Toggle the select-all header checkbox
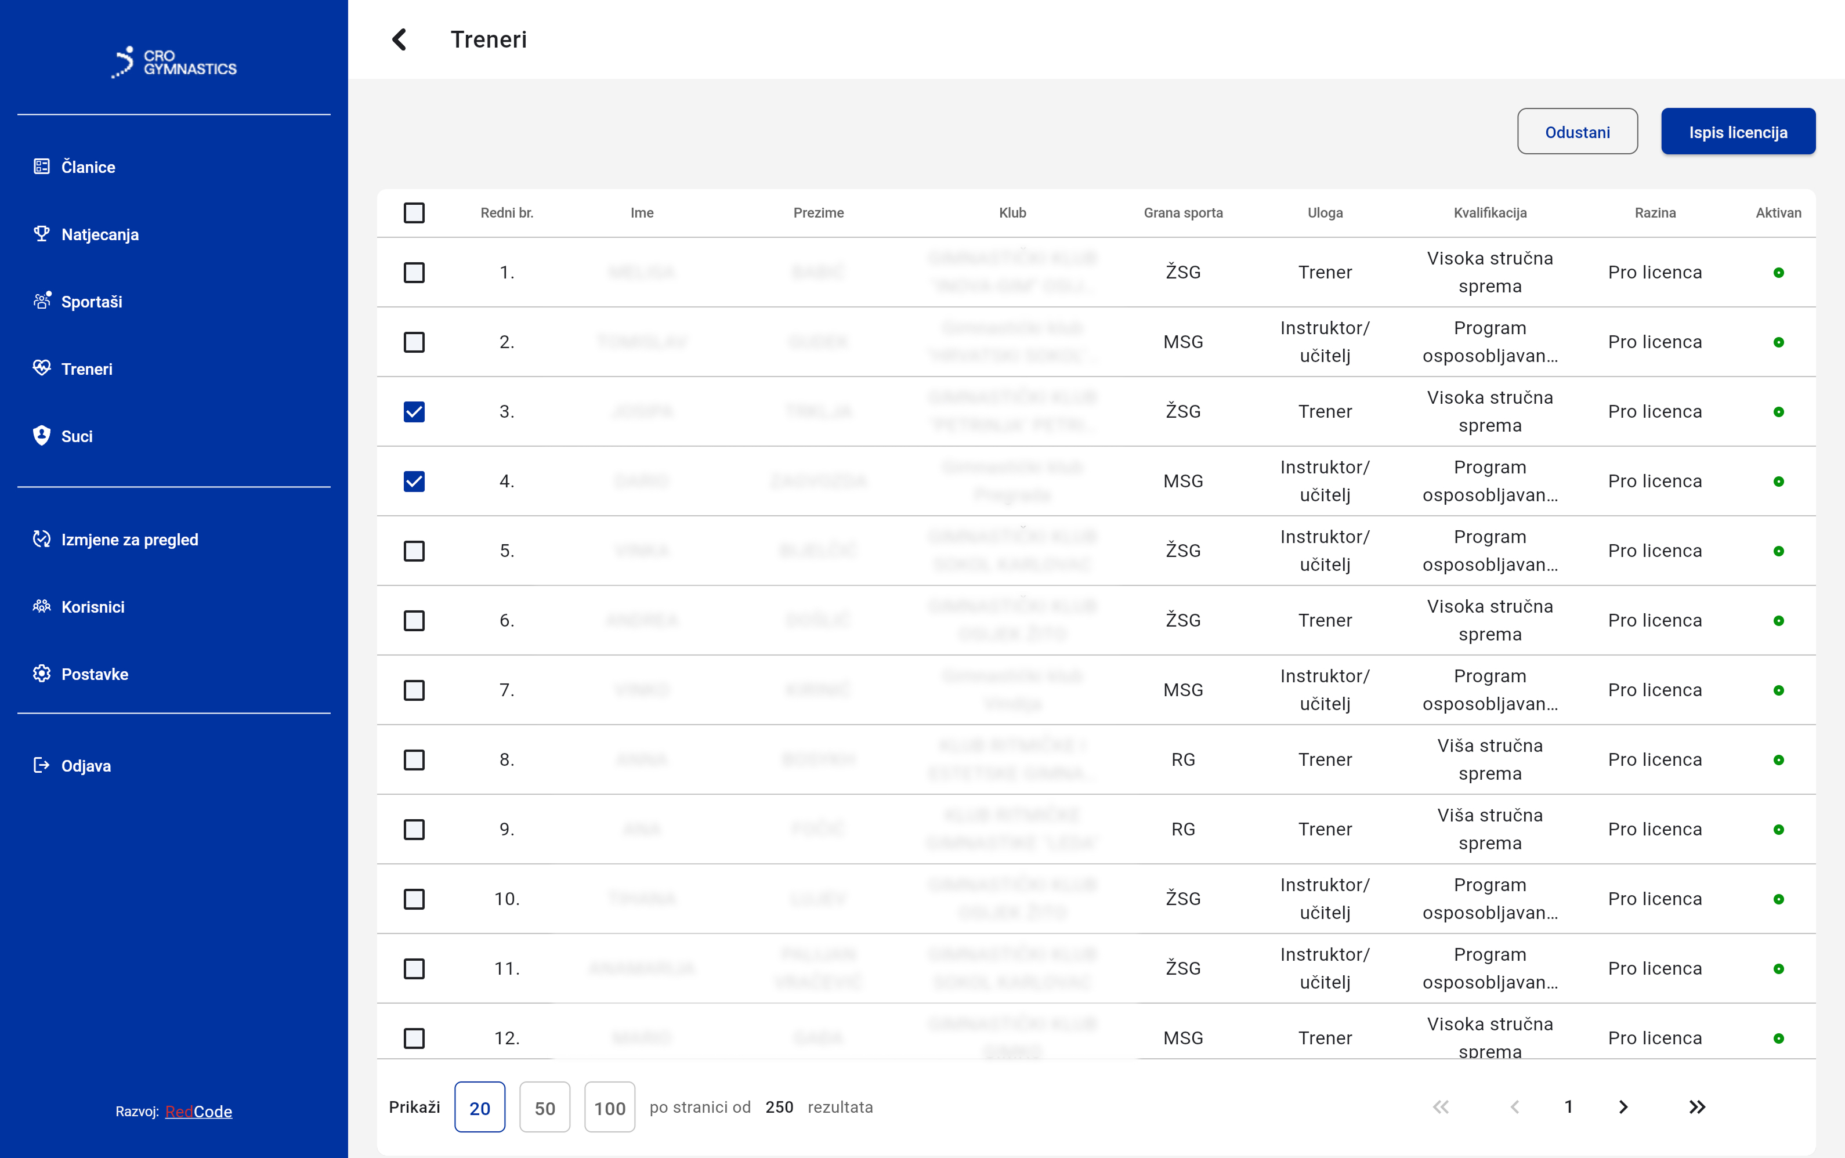This screenshot has width=1845, height=1158. click(414, 213)
